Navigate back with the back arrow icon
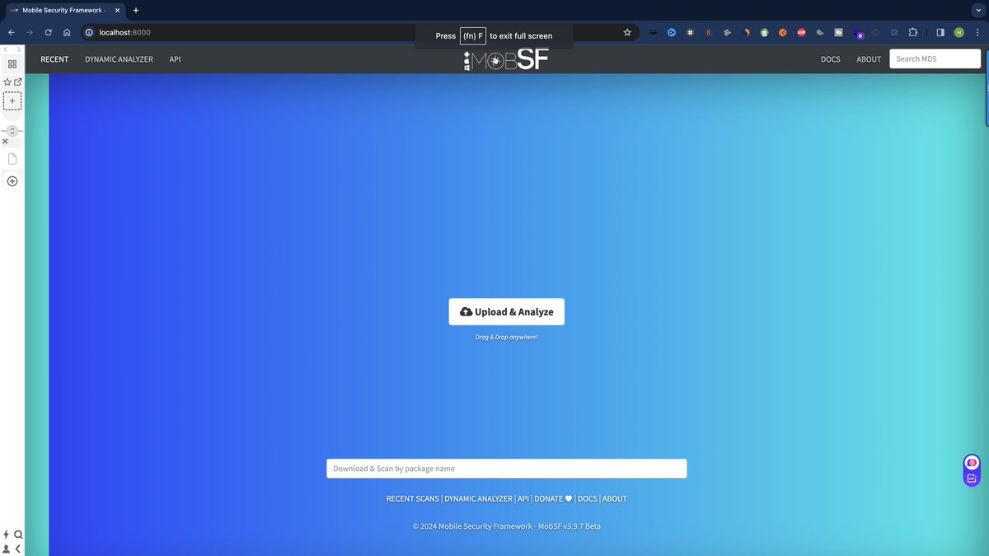 tap(11, 32)
